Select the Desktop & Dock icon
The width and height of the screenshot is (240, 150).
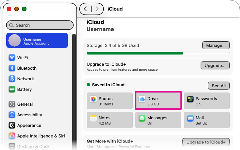[12, 146]
